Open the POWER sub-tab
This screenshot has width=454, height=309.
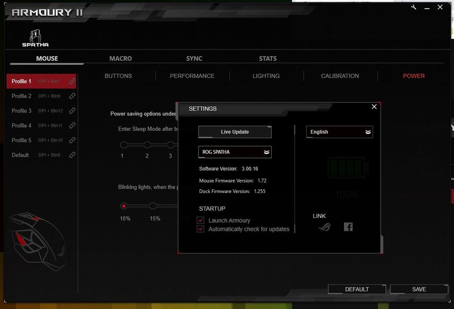tap(414, 76)
